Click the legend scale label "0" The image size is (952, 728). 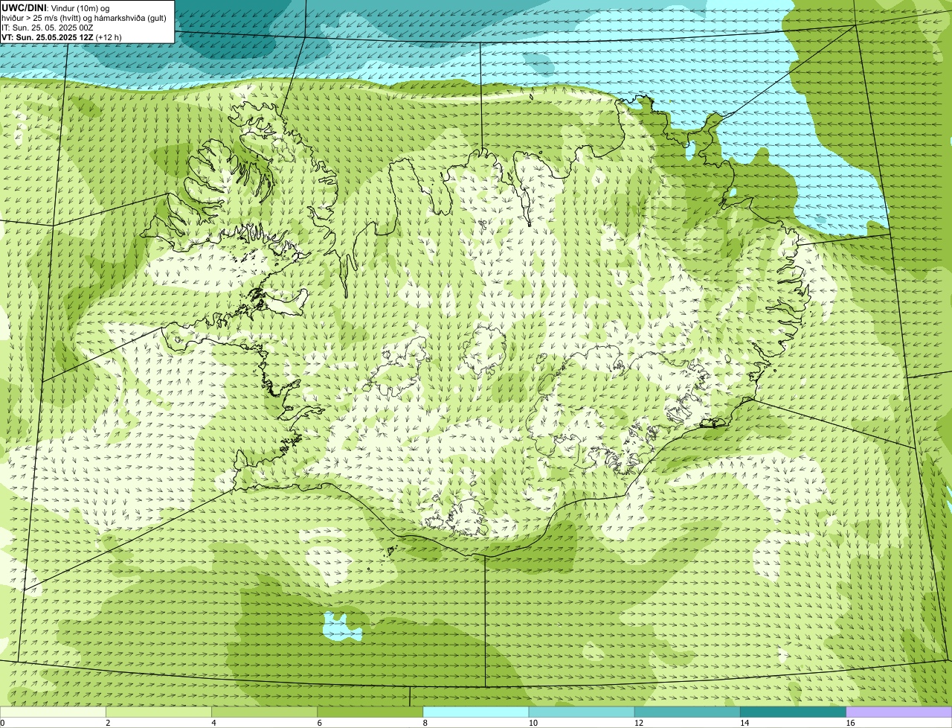click(2, 723)
